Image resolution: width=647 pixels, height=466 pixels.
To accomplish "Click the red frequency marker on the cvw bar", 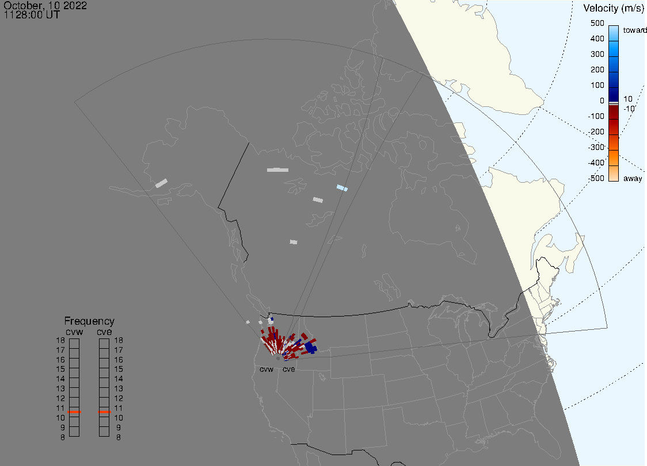I will click(74, 412).
